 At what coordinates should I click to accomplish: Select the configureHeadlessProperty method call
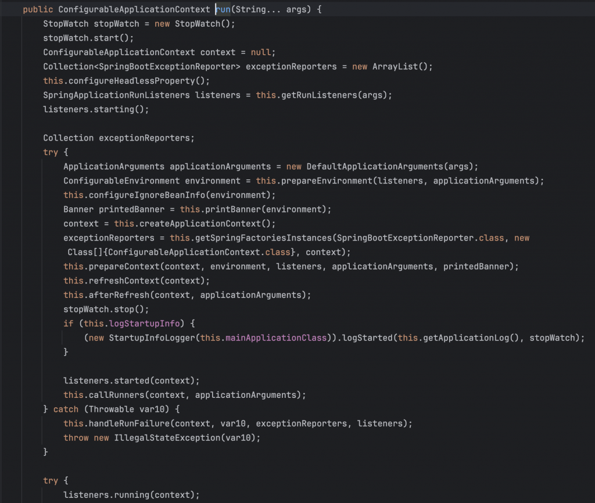(x=137, y=81)
